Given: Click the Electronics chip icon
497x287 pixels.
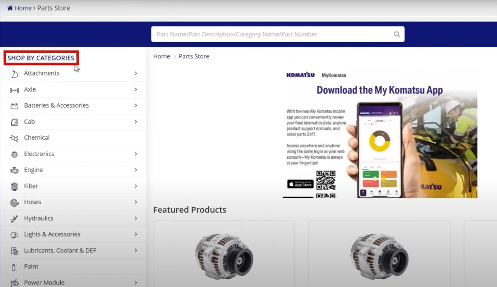Looking at the screenshot, I should pos(14,154).
